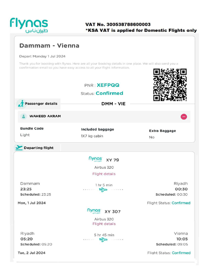Viewport: 208px width, 277px height.
Task: Click the booking QR code
Action: click(x=170, y=85)
